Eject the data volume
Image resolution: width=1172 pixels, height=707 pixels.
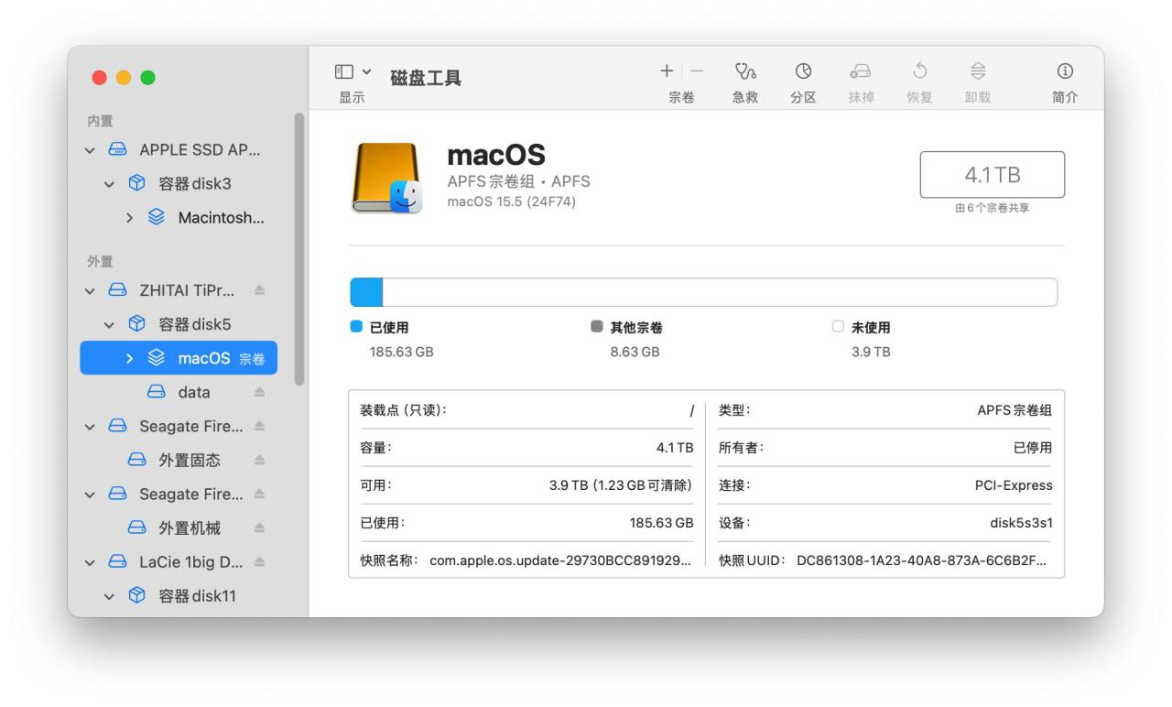coord(259,392)
